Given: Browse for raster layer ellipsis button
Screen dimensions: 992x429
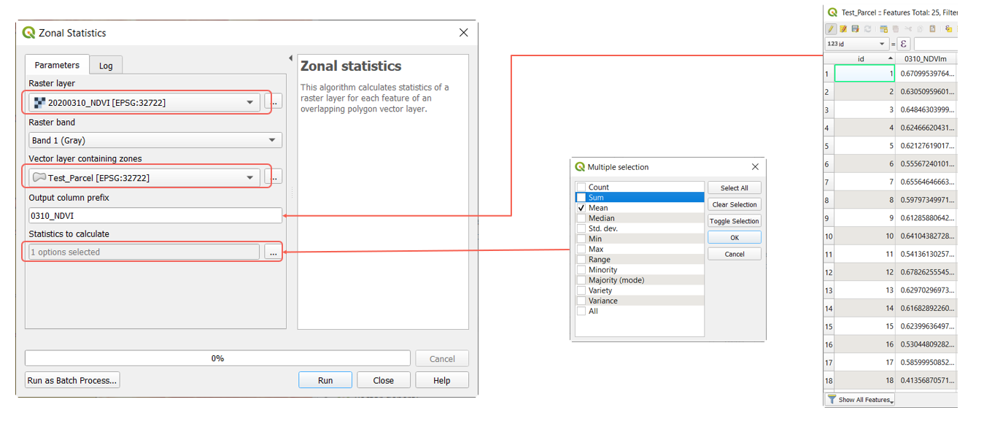Looking at the screenshot, I should 274,103.
